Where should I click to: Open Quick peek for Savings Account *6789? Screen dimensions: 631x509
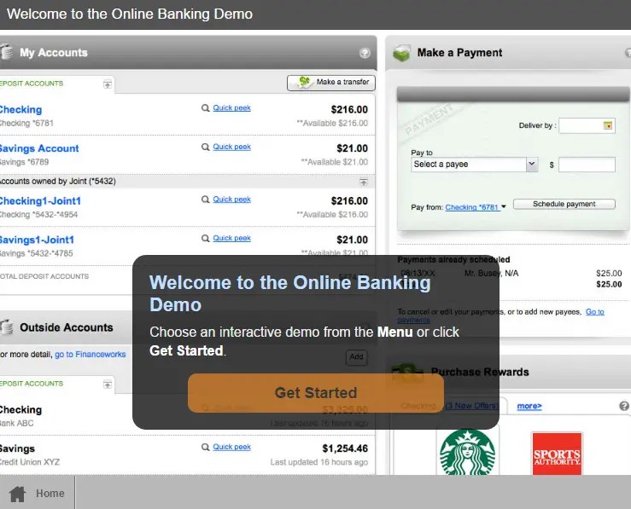(x=231, y=147)
